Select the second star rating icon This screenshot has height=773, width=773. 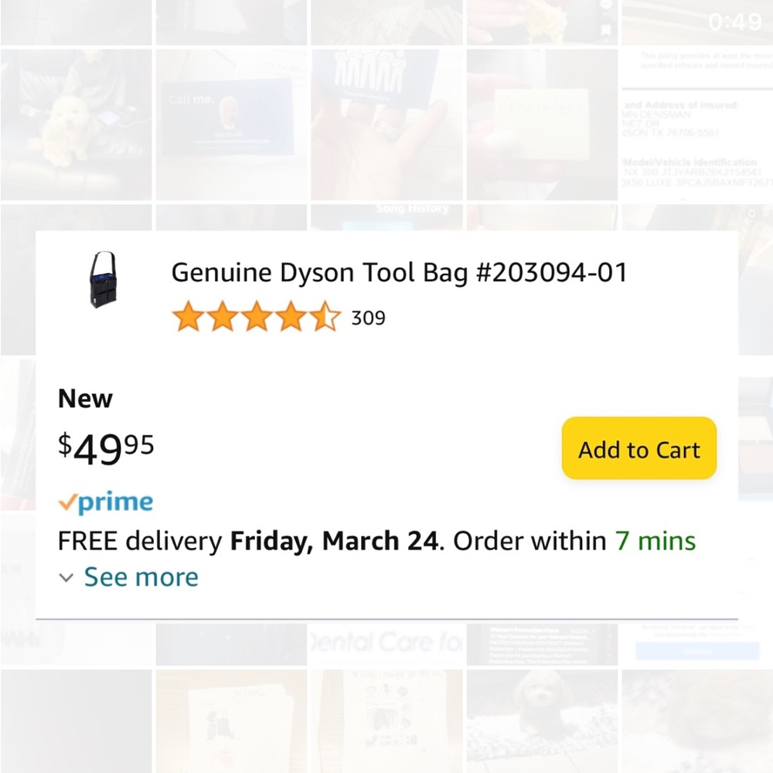224,317
